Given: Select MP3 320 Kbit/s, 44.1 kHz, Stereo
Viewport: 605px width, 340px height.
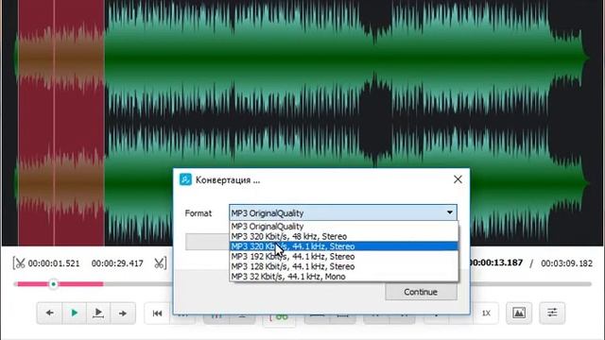Looking at the screenshot, I should pyautogui.click(x=344, y=246).
